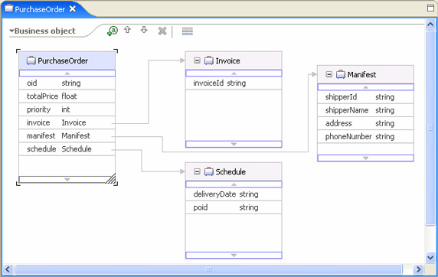Collapse the Schedule box using minus icon
The image size is (438, 277).
(197, 171)
